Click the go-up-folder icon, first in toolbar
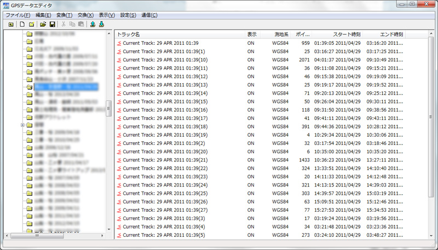The width and height of the screenshot is (438, 250). (x=10, y=25)
